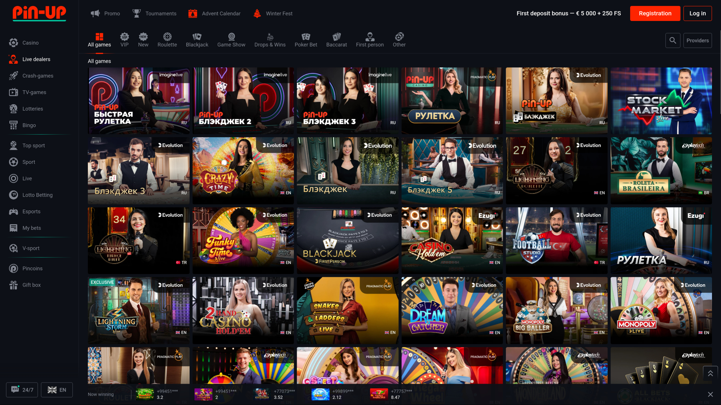The image size is (721, 405).
Task: Click the scroll-to-top chevron
Action: click(x=710, y=373)
